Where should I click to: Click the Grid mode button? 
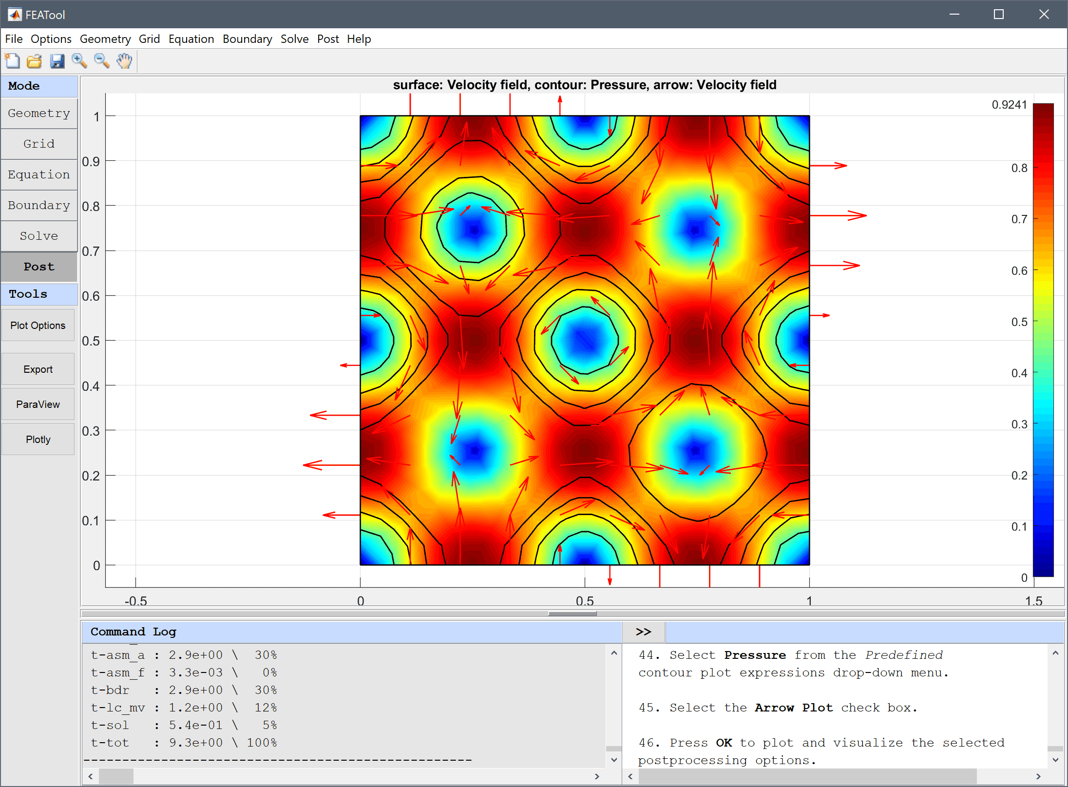pyautogui.click(x=40, y=143)
